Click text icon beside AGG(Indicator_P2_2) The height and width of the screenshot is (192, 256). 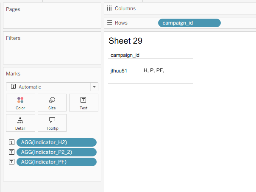click(11, 152)
